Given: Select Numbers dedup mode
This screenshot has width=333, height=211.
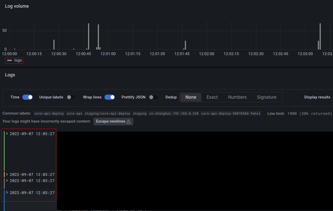Looking at the screenshot, I should pyautogui.click(x=237, y=97).
